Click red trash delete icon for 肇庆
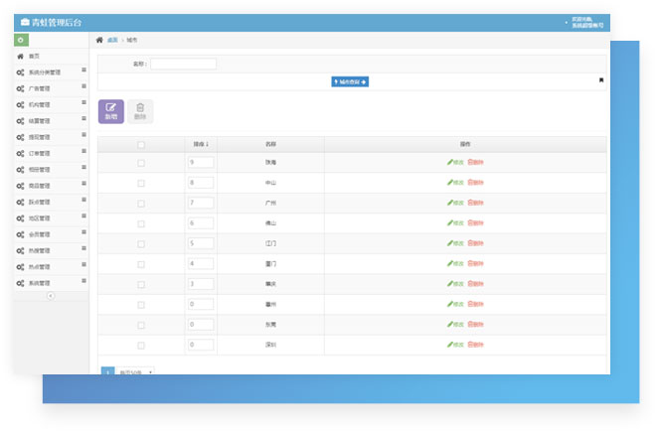 coord(470,283)
